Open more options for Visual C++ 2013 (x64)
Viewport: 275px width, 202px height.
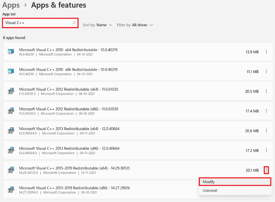266,131
